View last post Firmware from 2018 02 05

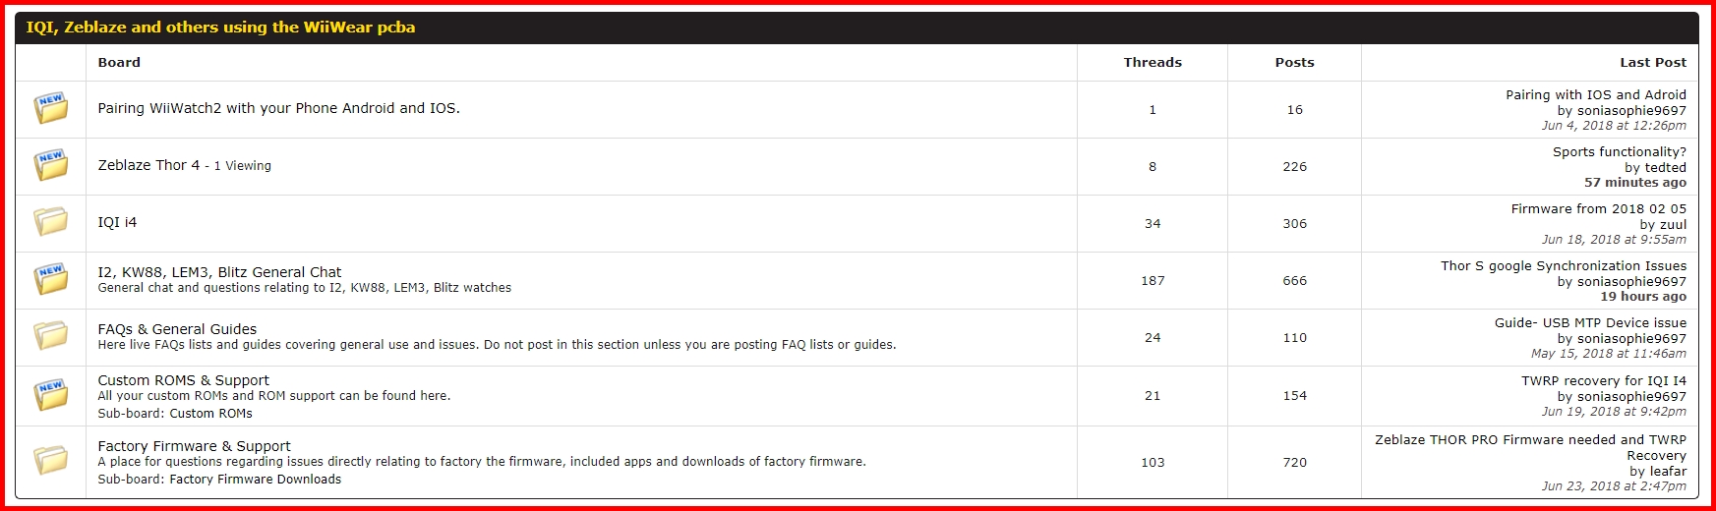[x=1598, y=208]
